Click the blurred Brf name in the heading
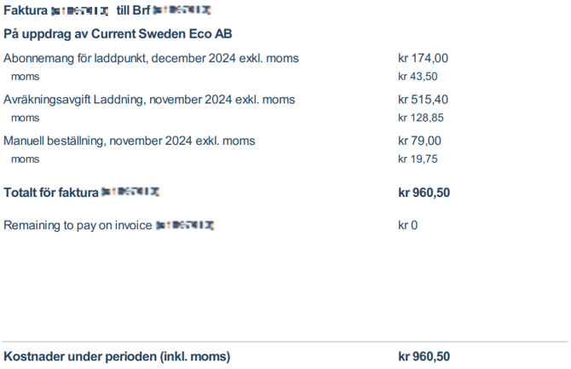 coord(182,11)
